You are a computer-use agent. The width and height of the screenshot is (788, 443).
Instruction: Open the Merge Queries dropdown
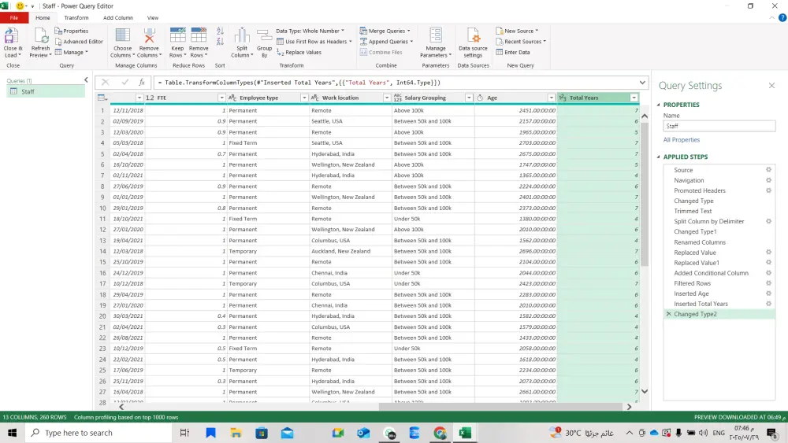(x=385, y=31)
